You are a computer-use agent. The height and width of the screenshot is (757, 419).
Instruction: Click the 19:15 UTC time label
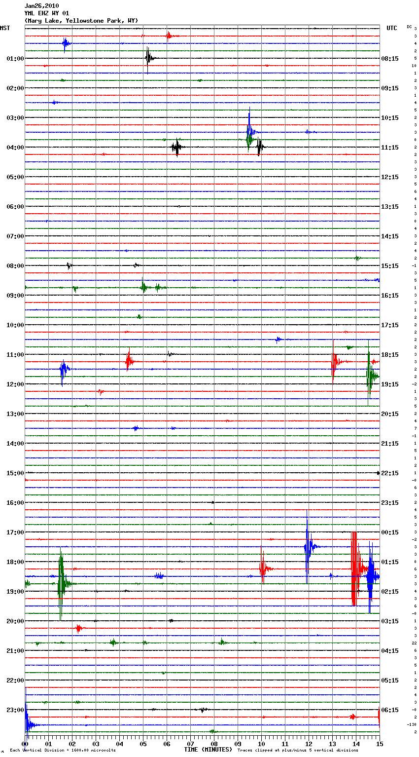pyautogui.click(x=390, y=384)
